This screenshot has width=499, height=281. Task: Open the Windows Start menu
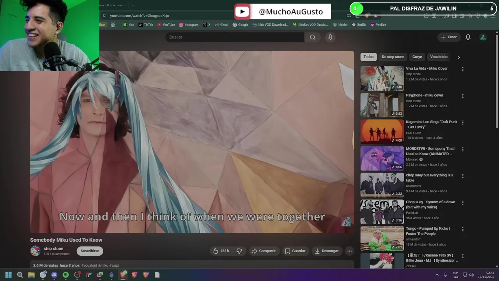click(9, 275)
